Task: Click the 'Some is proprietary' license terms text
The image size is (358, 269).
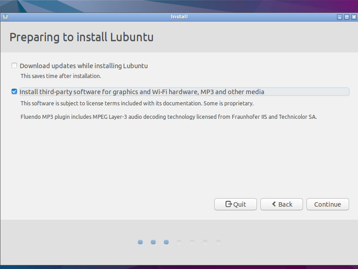Action: (137, 104)
